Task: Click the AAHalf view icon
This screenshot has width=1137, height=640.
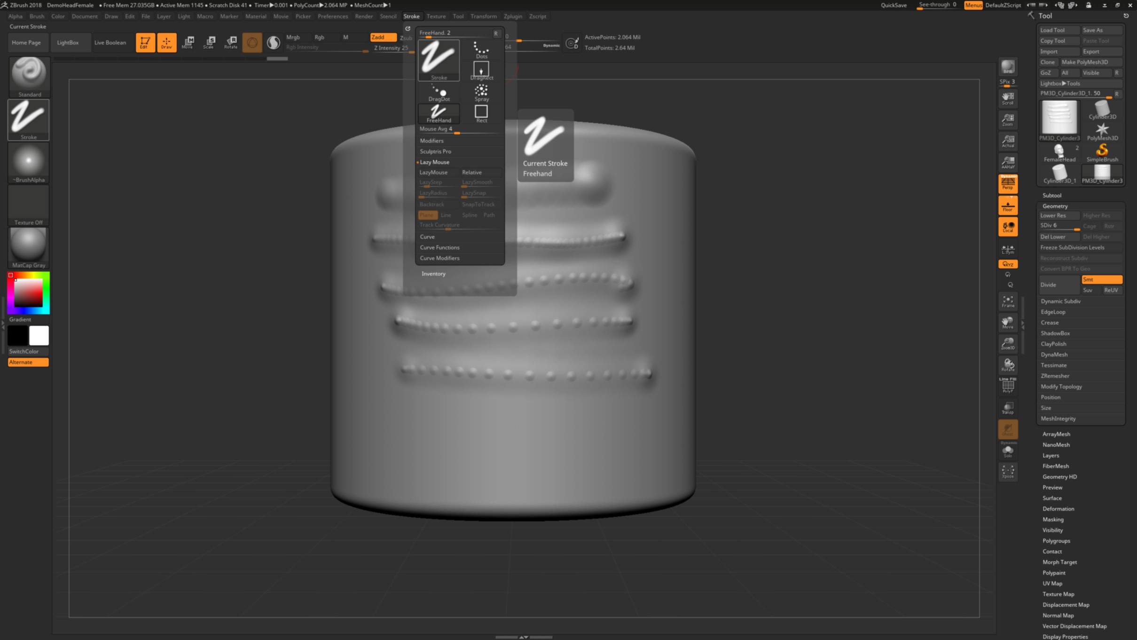Action: (x=1008, y=162)
